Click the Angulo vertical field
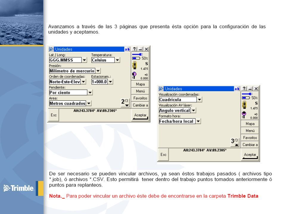 [175, 110]
